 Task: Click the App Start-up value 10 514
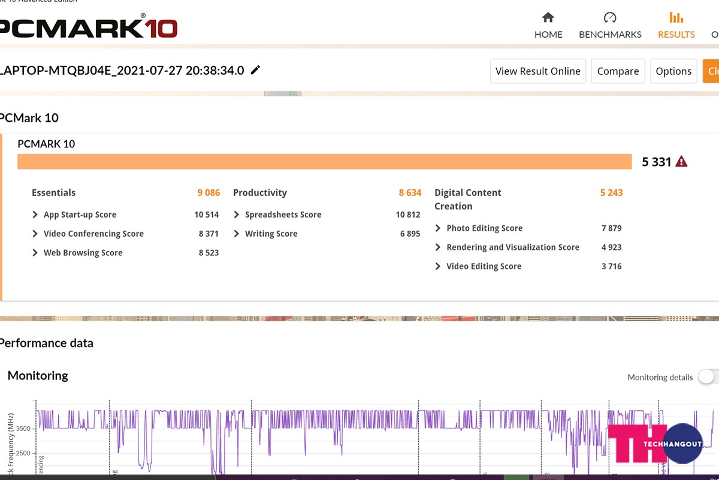206,215
